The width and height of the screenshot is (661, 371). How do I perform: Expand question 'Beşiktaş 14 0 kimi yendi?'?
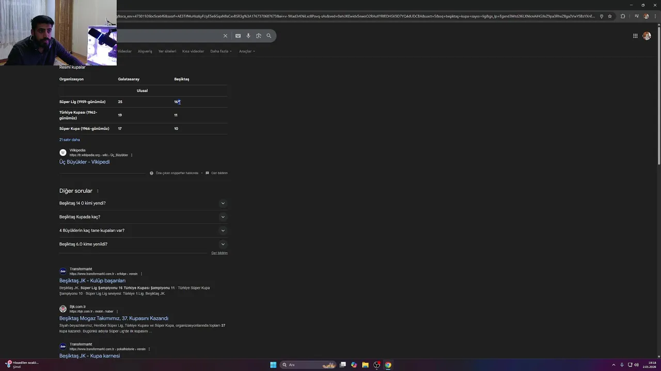(x=143, y=203)
